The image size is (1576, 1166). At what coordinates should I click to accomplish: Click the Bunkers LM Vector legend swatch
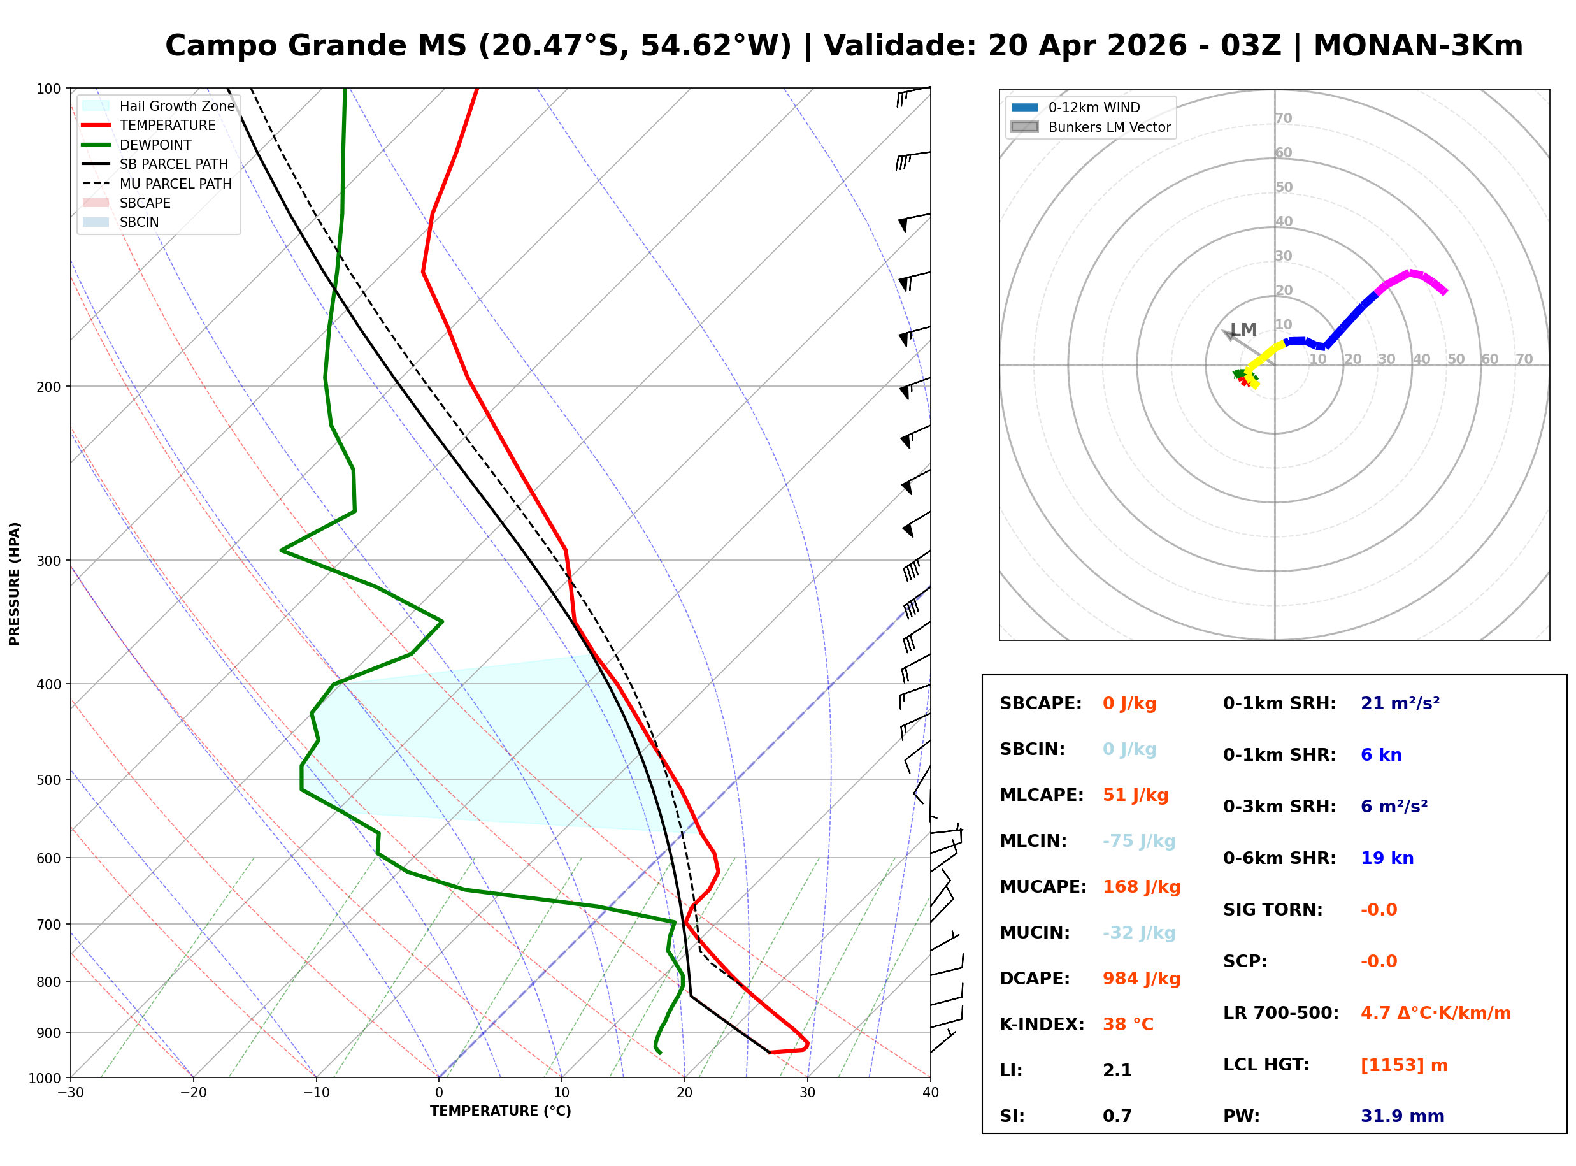click(x=1025, y=127)
